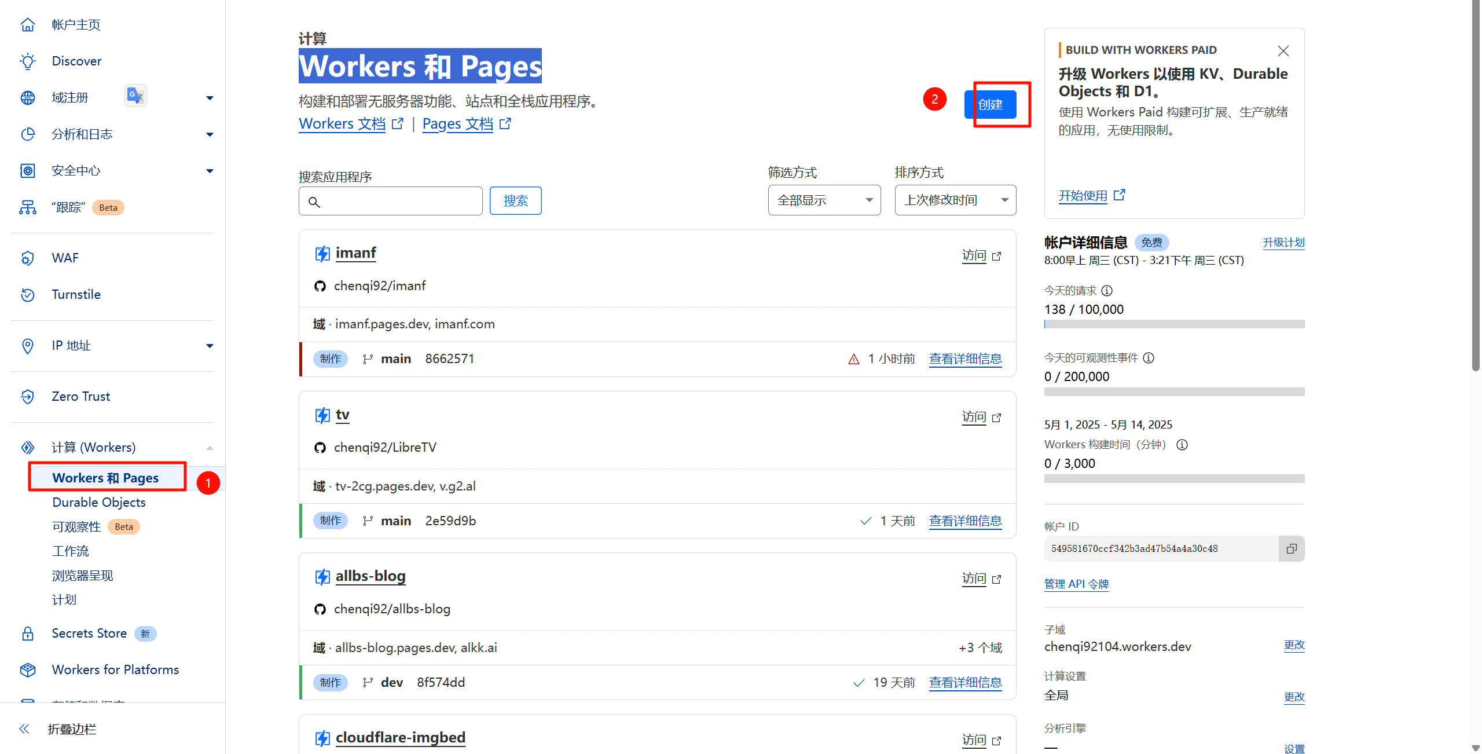
Task: Open 工作流 in sidebar
Action: point(71,551)
